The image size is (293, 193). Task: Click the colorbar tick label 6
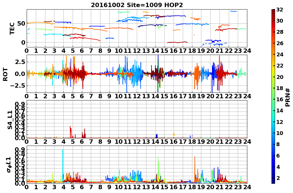(278, 155)
